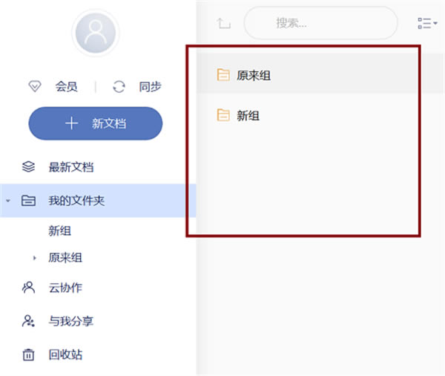Click the 与我分享 share icon
The image size is (445, 376).
click(29, 321)
